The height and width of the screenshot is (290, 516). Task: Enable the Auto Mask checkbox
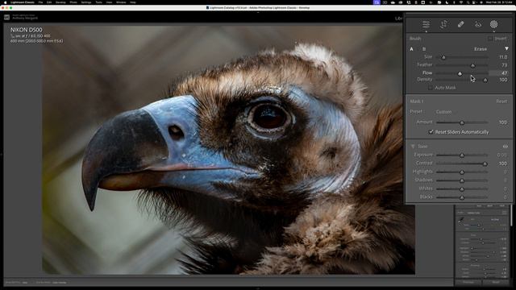pos(430,88)
